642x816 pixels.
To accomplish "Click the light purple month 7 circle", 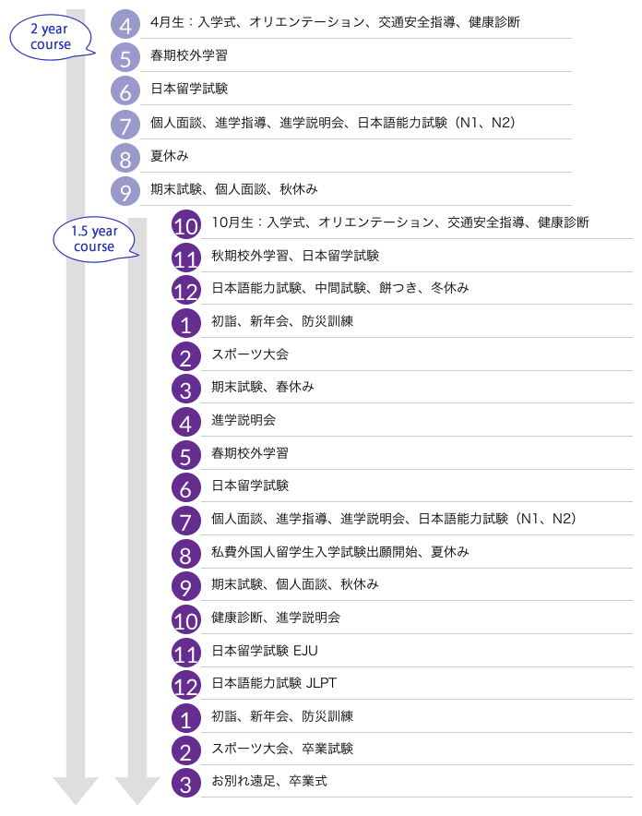I will [x=125, y=125].
